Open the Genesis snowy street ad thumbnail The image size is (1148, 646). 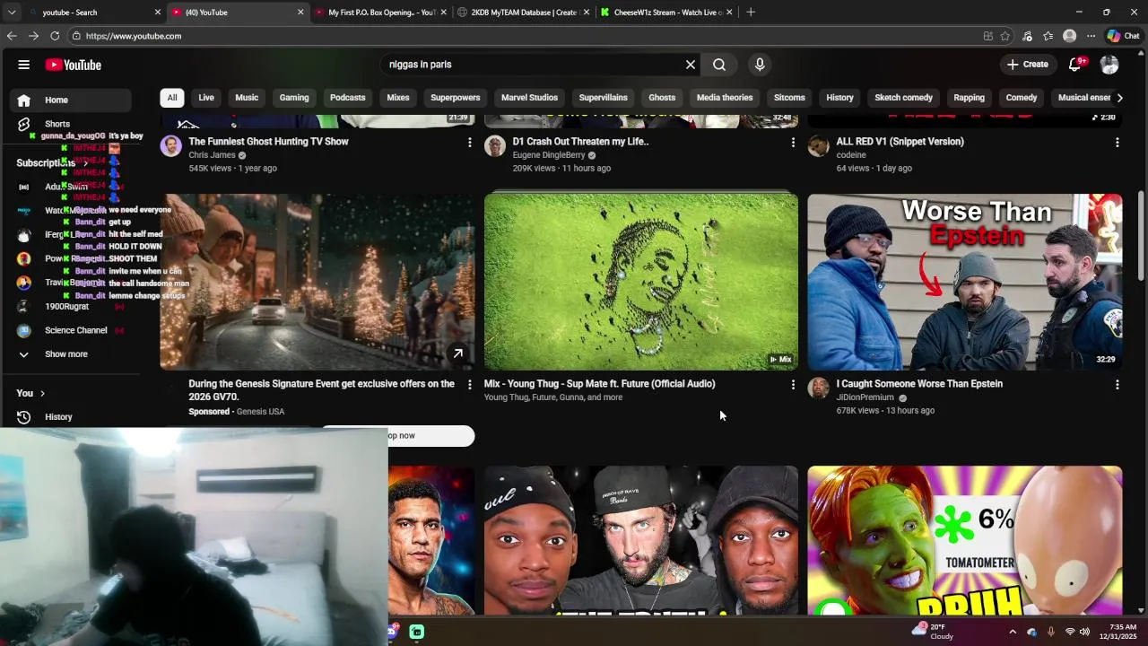[x=317, y=282]
